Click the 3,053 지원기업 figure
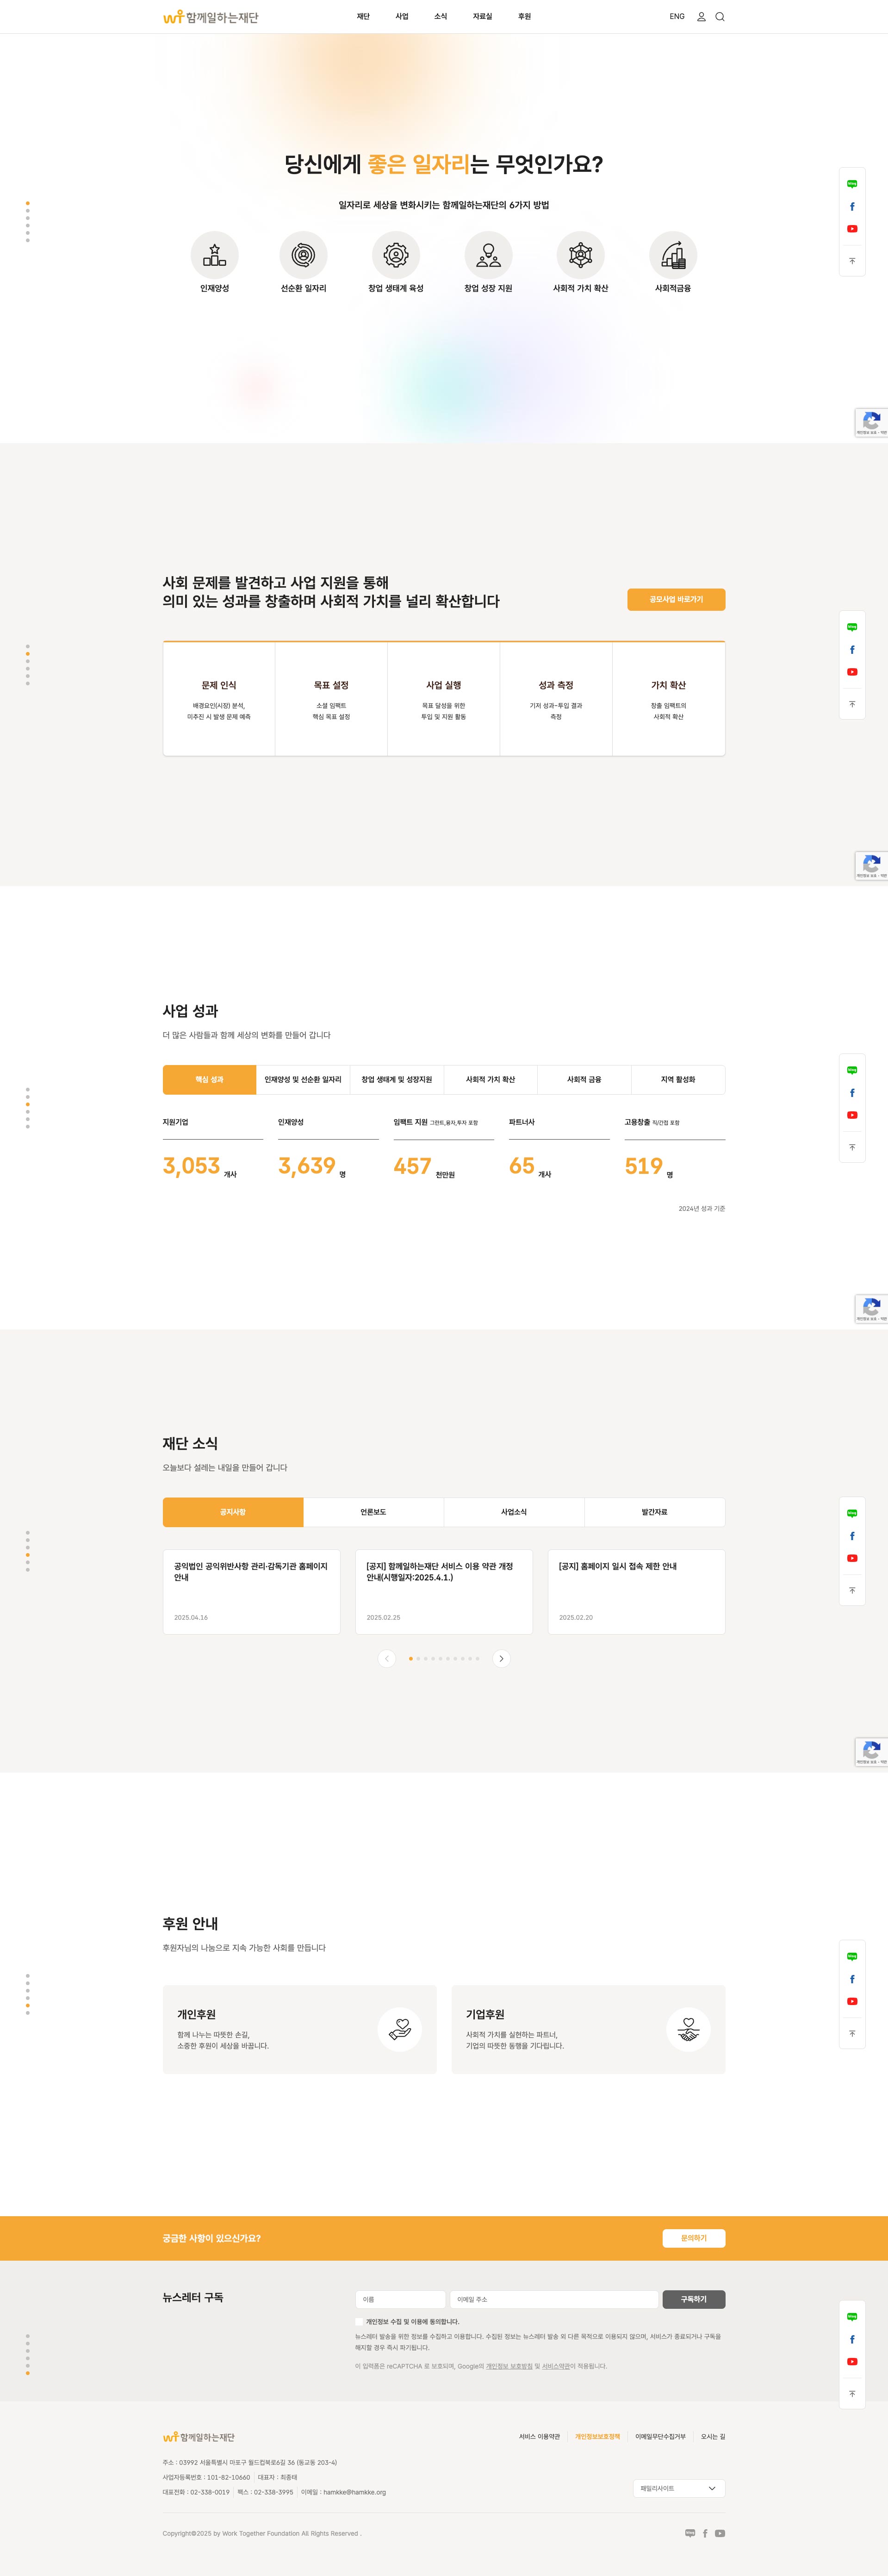The height and width of the screenshot is (2576, 888). 192,1166
